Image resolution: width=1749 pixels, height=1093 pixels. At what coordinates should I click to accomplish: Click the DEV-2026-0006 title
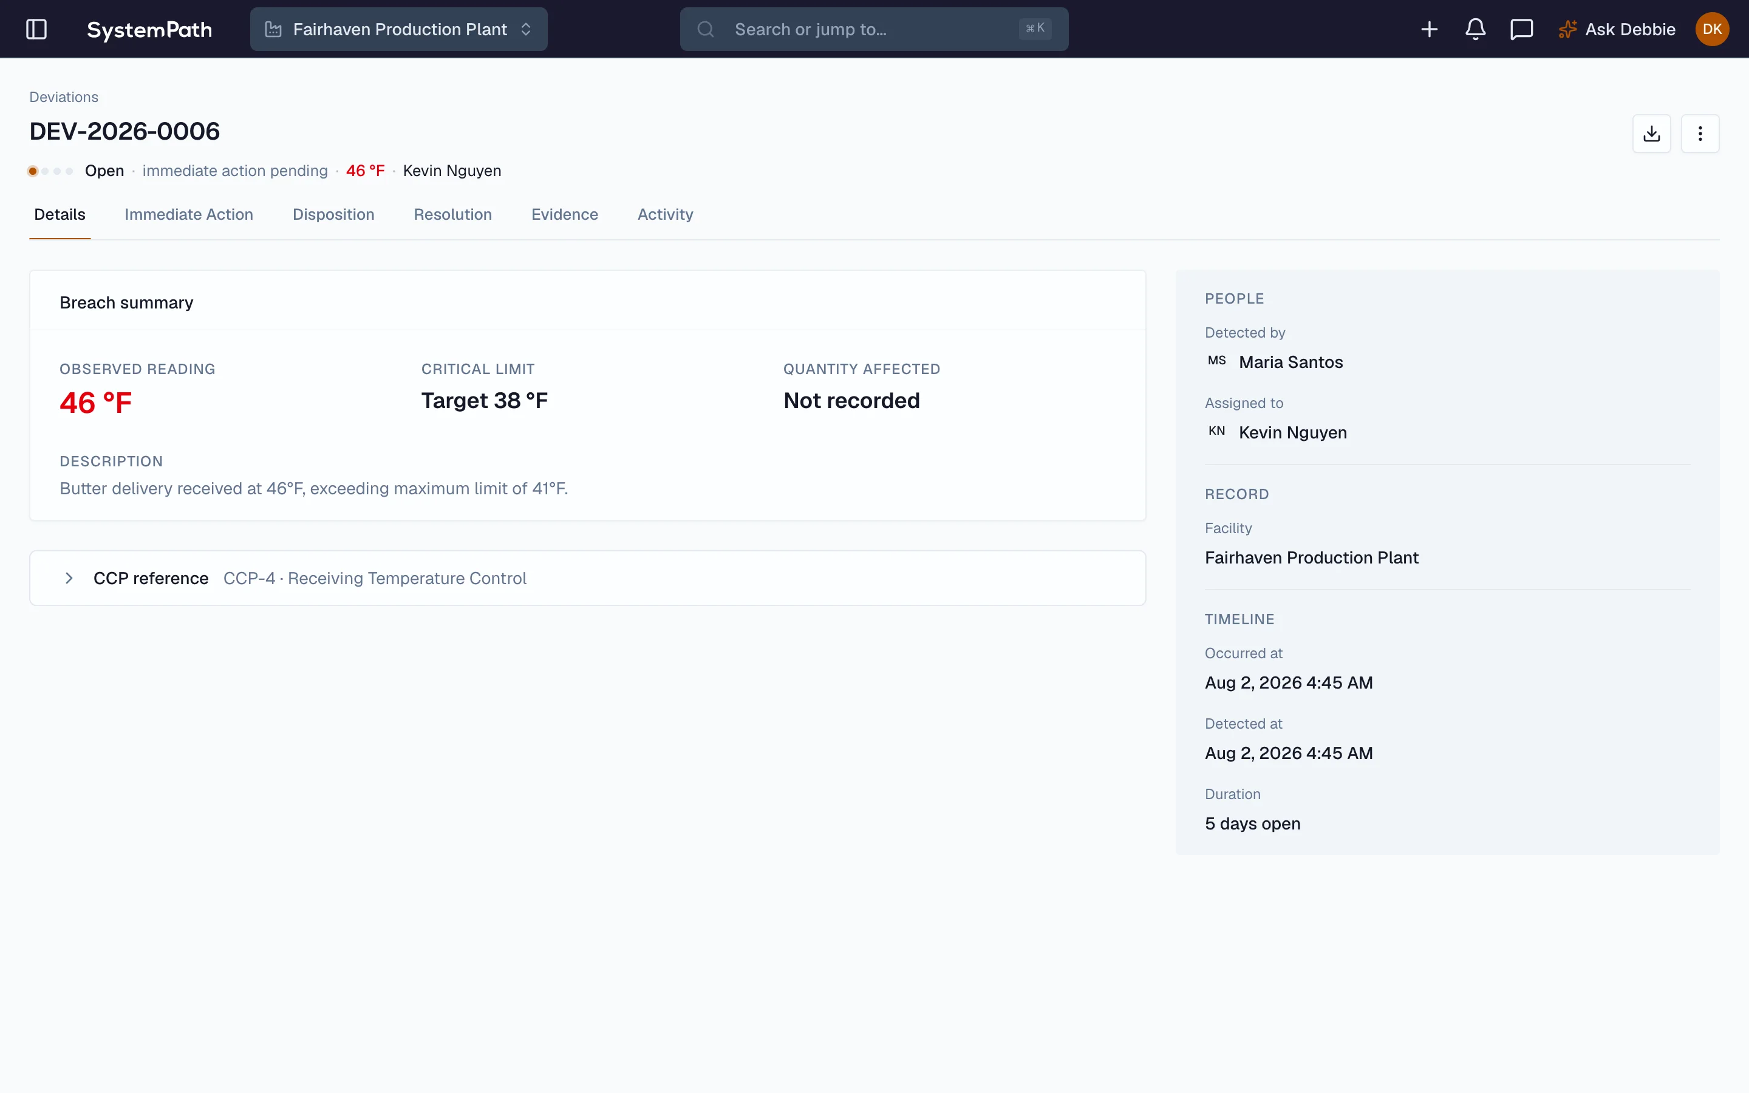[124, 132]
